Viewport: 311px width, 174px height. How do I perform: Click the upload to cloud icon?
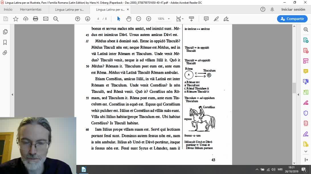(26, 19)
